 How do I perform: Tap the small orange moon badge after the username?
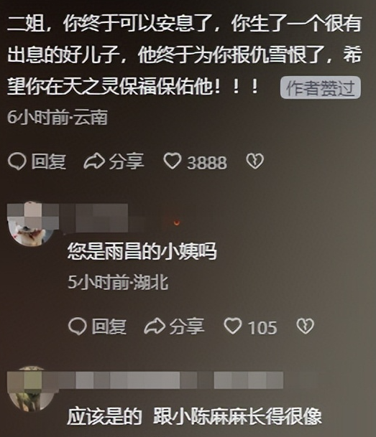176,222
